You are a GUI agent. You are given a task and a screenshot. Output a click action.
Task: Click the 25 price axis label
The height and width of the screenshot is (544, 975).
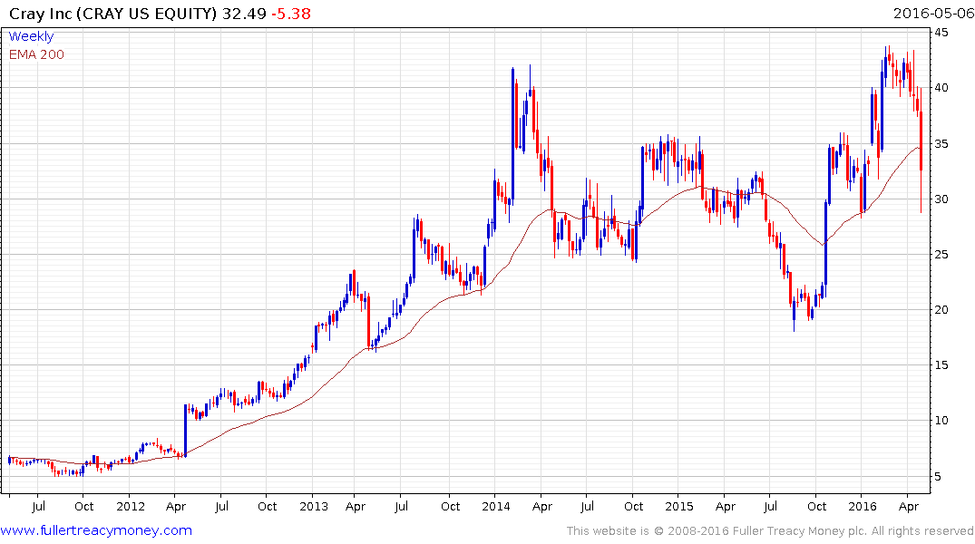(x=941, y=254)
